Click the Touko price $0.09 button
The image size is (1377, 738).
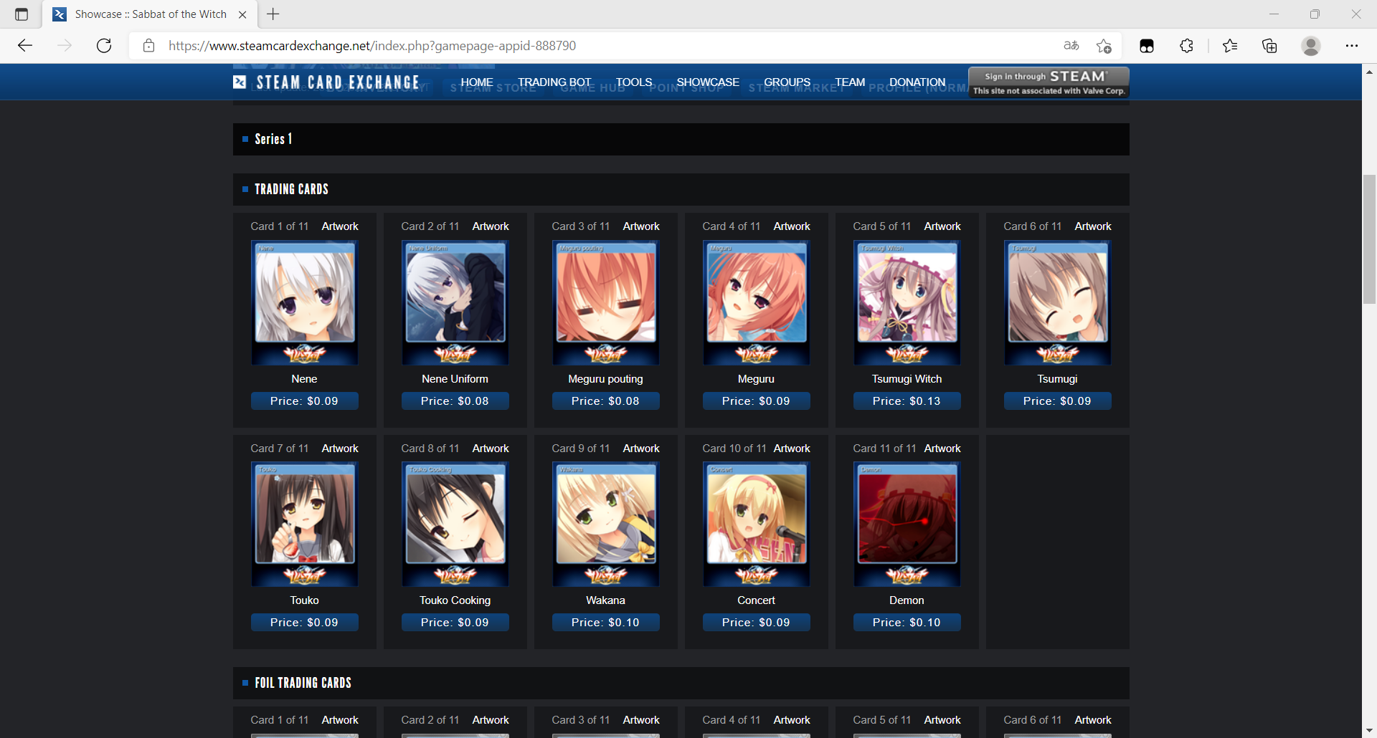304,623
